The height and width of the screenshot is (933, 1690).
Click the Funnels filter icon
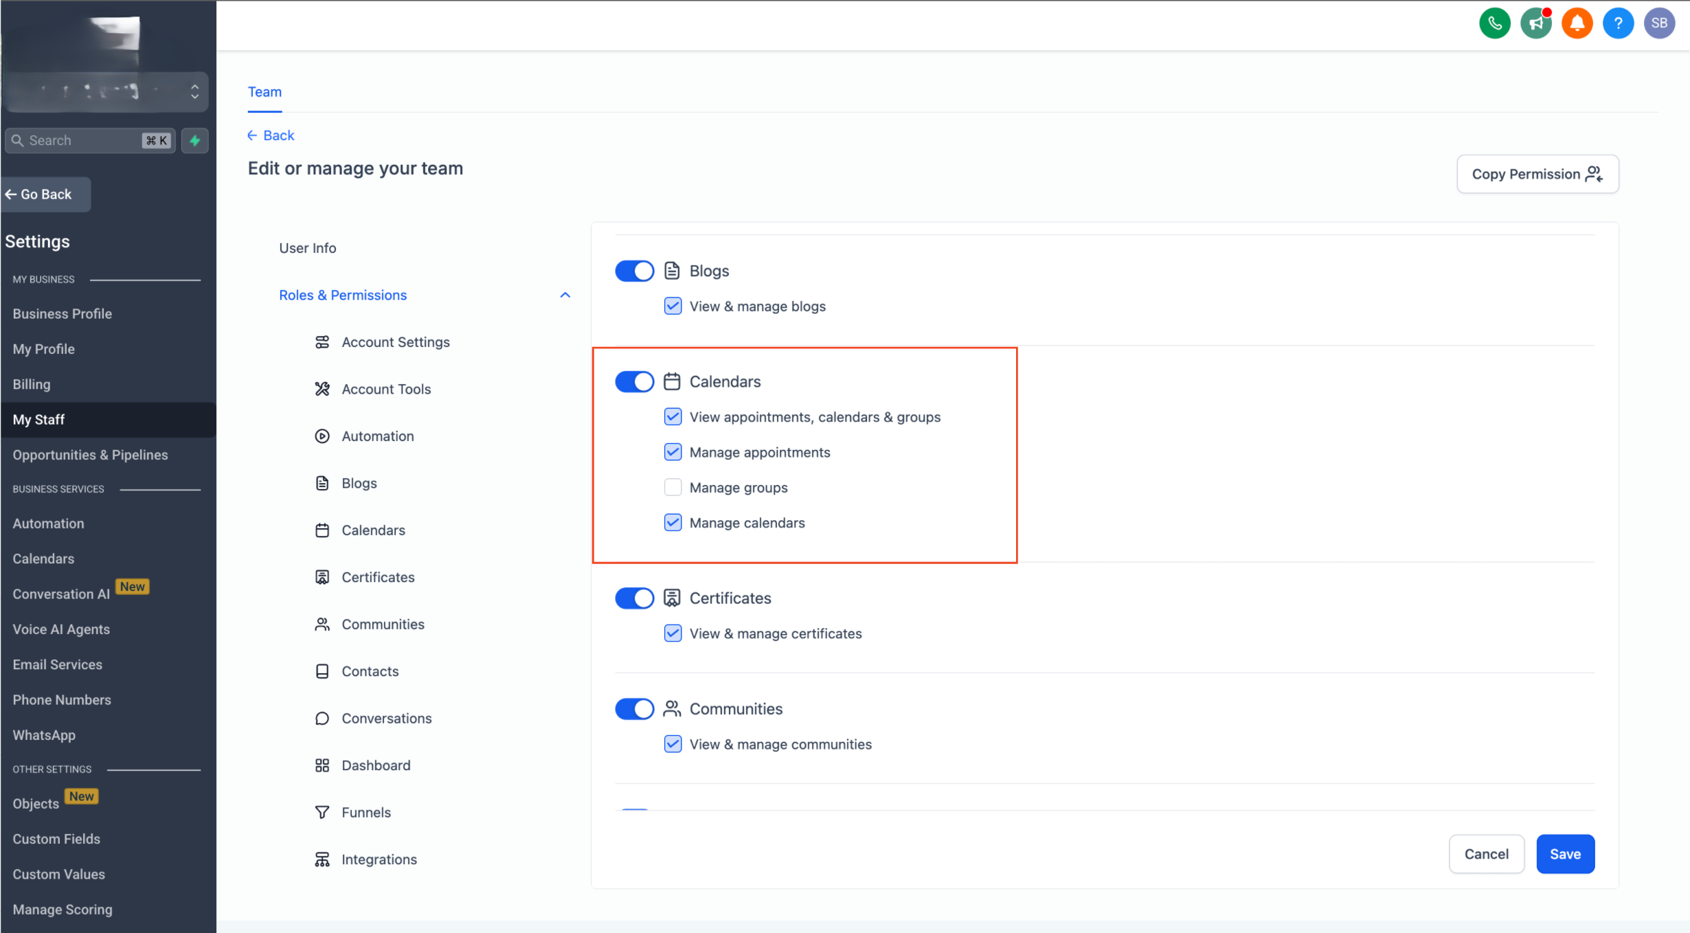coord(322,813)
